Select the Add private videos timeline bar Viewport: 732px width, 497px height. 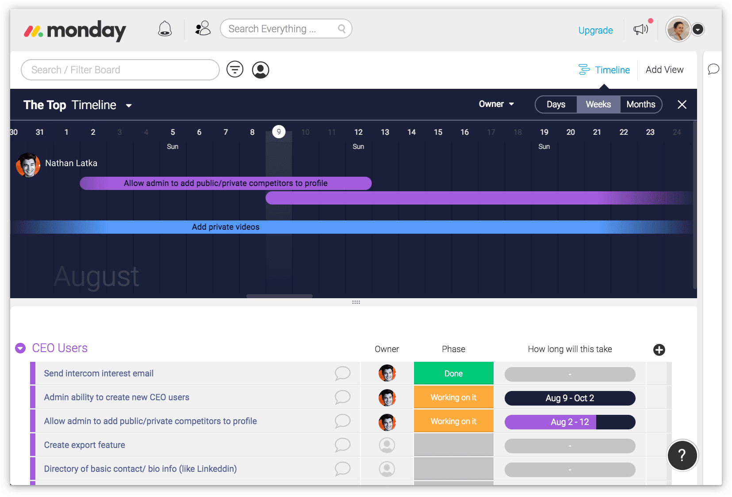pos(352,227)
